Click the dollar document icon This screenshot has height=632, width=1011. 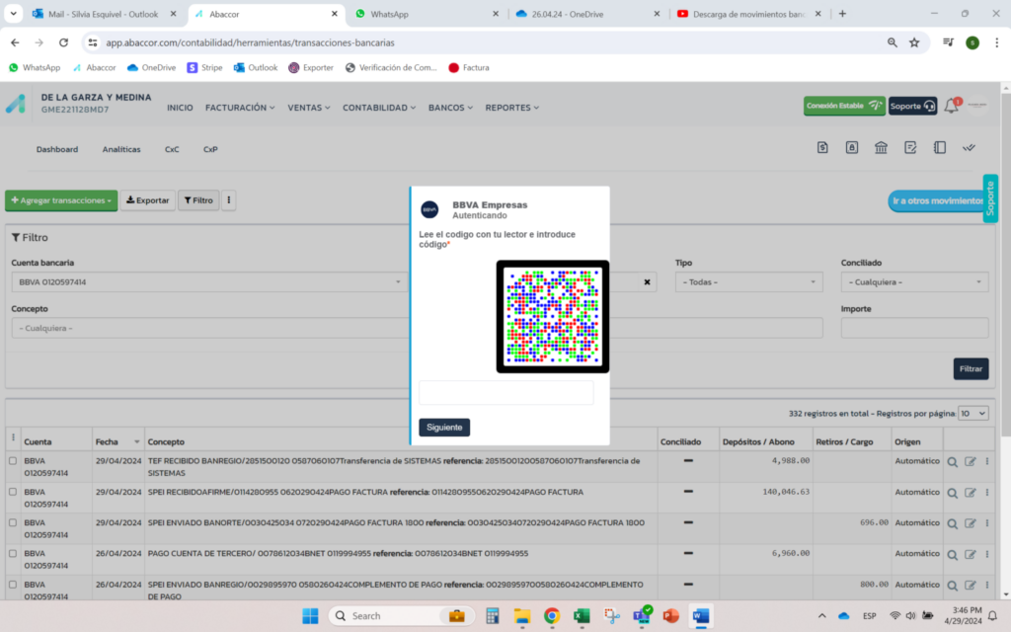[822, 148]
